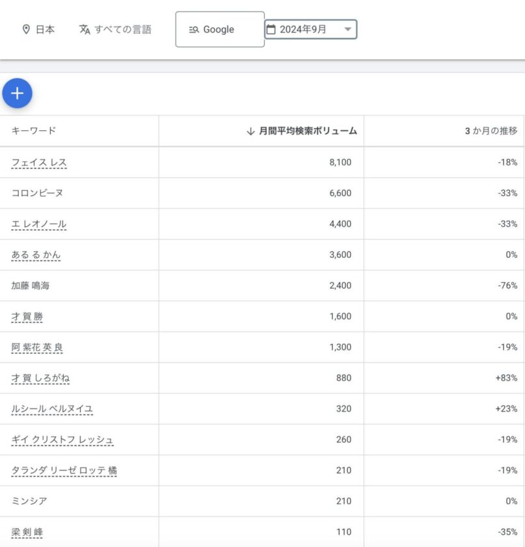Click the 320 search volume value
Screen dimensions: 525x547
tap(343, 408)
